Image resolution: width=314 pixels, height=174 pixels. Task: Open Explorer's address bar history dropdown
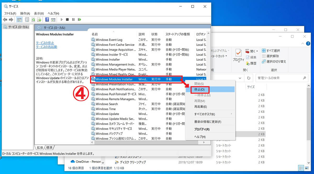pos(239,78)
